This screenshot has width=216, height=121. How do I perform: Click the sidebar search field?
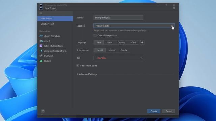[x=55, y=13]
